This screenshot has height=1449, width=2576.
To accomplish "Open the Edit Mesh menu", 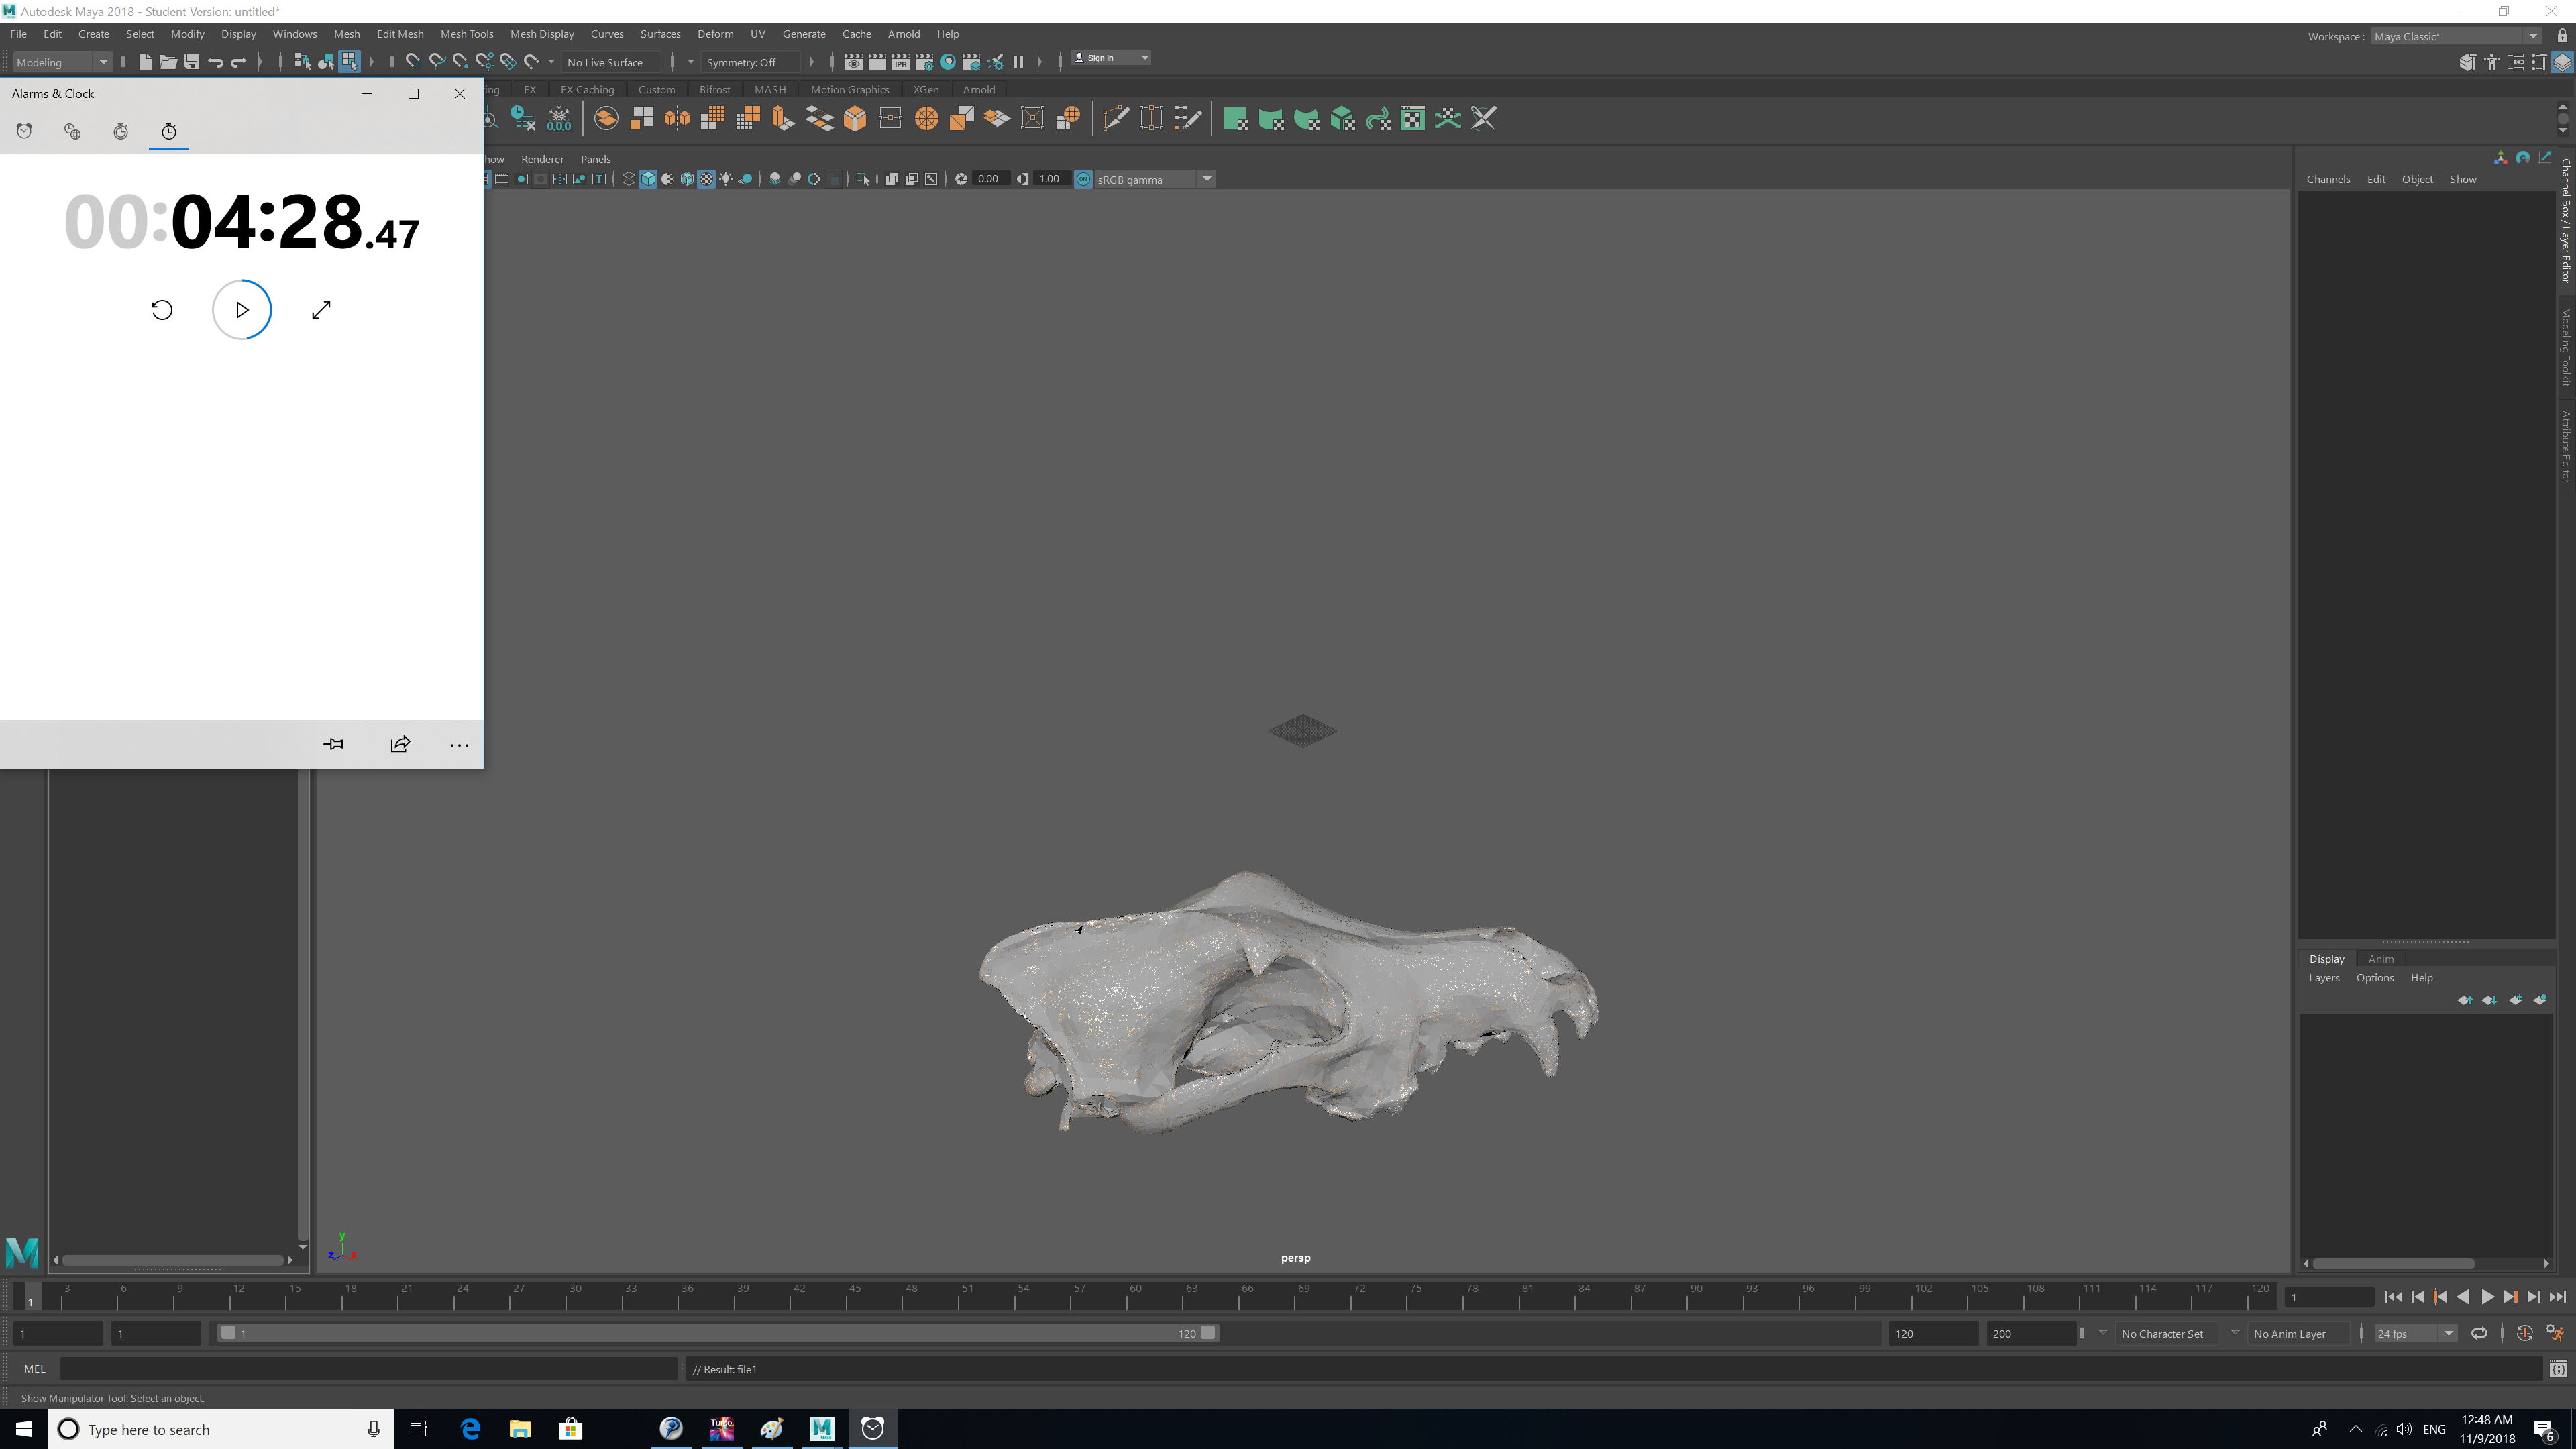I will [400, 34].
